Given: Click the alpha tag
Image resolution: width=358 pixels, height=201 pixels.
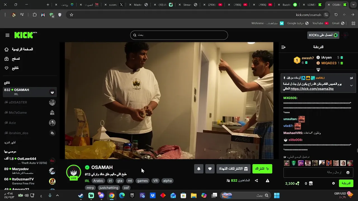Looking at the screenshot, I should point(167,181).
